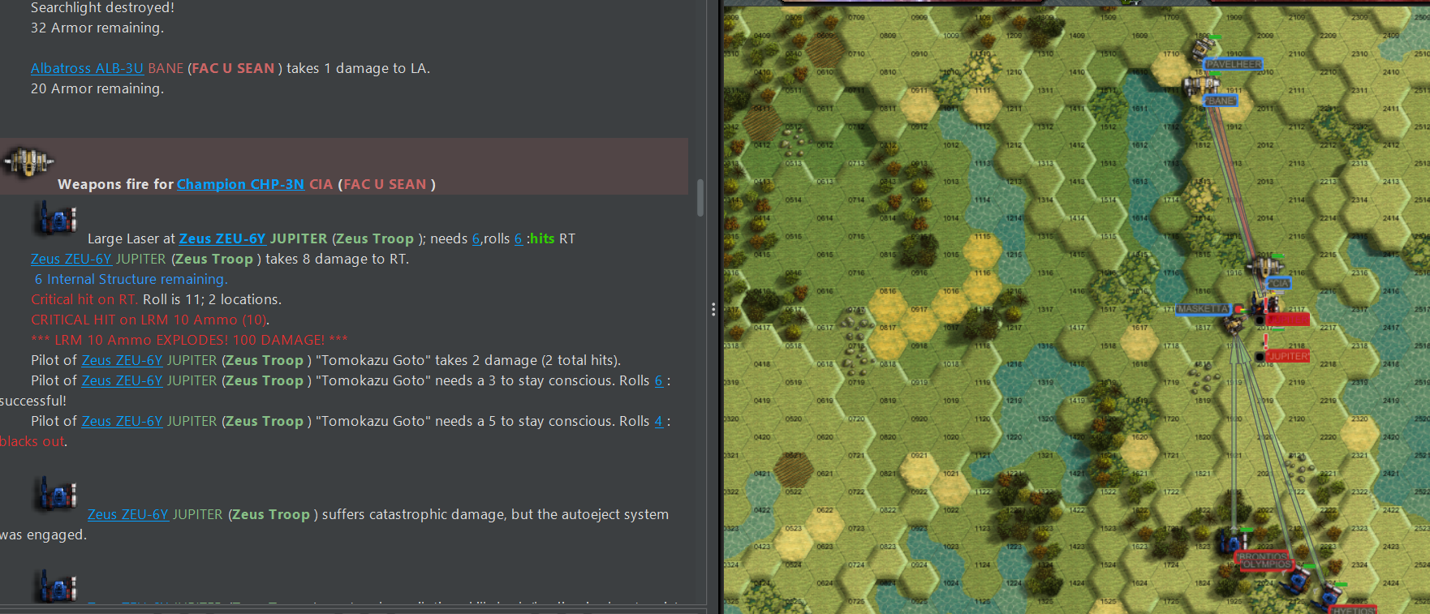Click the BANE unit label on the map
This screenshot has height=614, width=1430.
tap(1221, 101)
